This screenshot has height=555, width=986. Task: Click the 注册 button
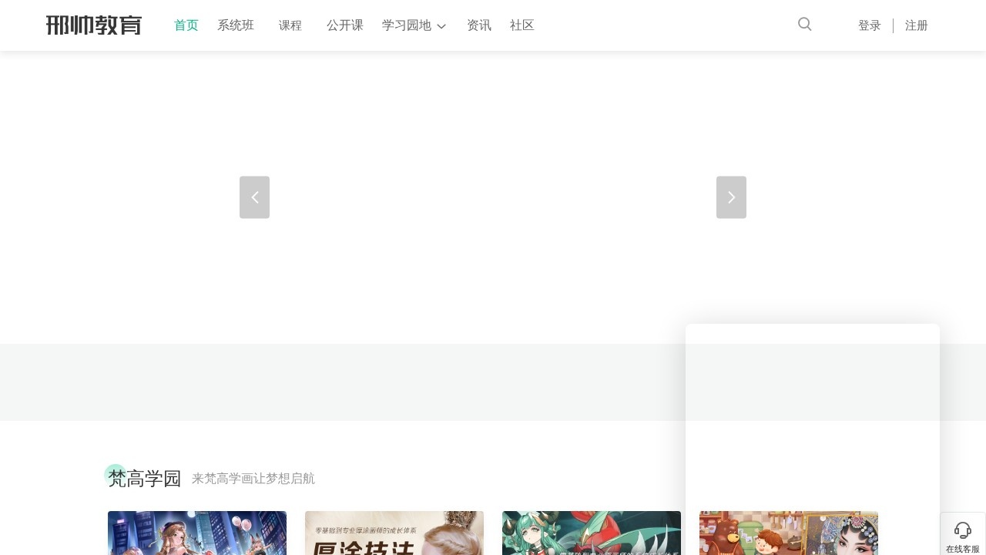[x=917, y=25]
